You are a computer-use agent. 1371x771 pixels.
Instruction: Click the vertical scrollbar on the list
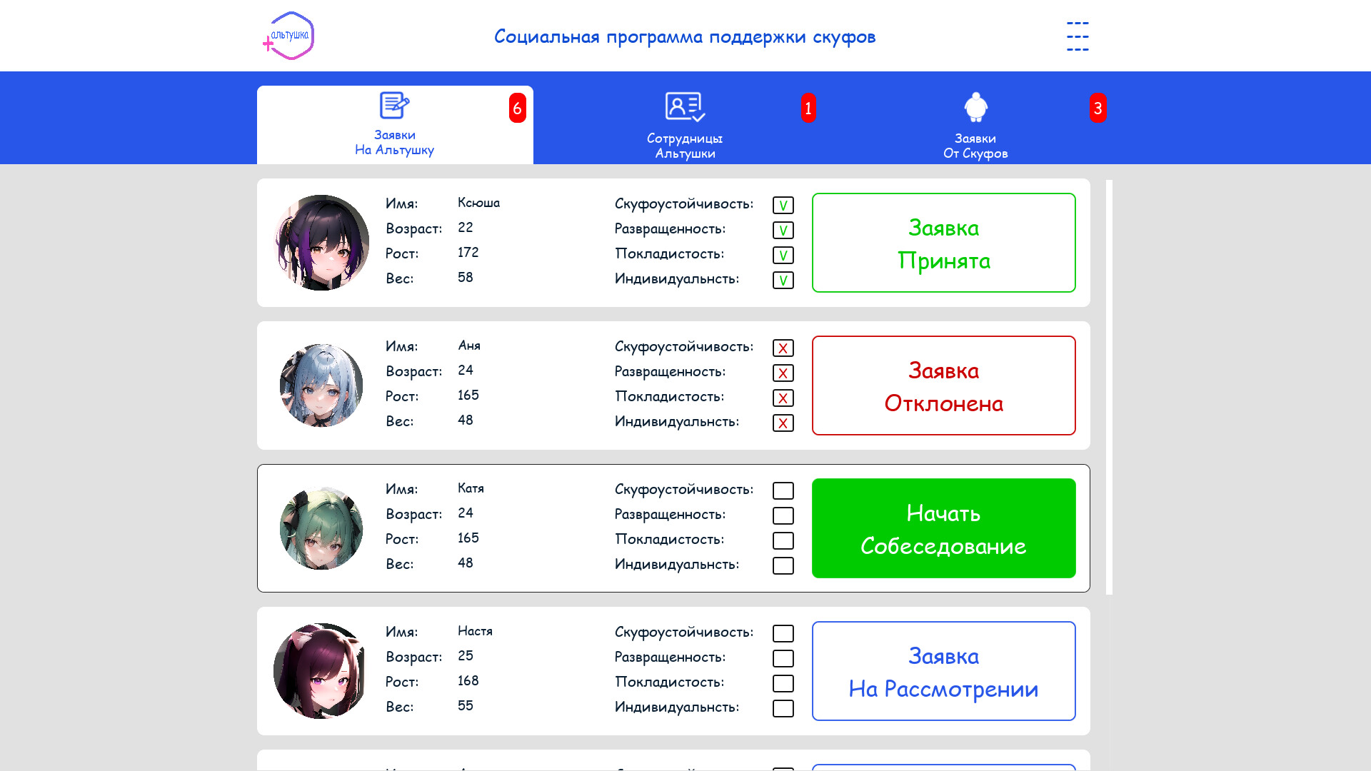(1109, 385)
